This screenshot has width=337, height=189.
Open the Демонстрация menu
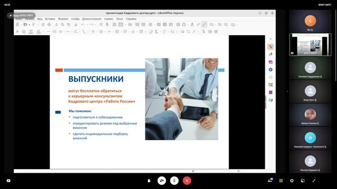(x=92, y=19)
